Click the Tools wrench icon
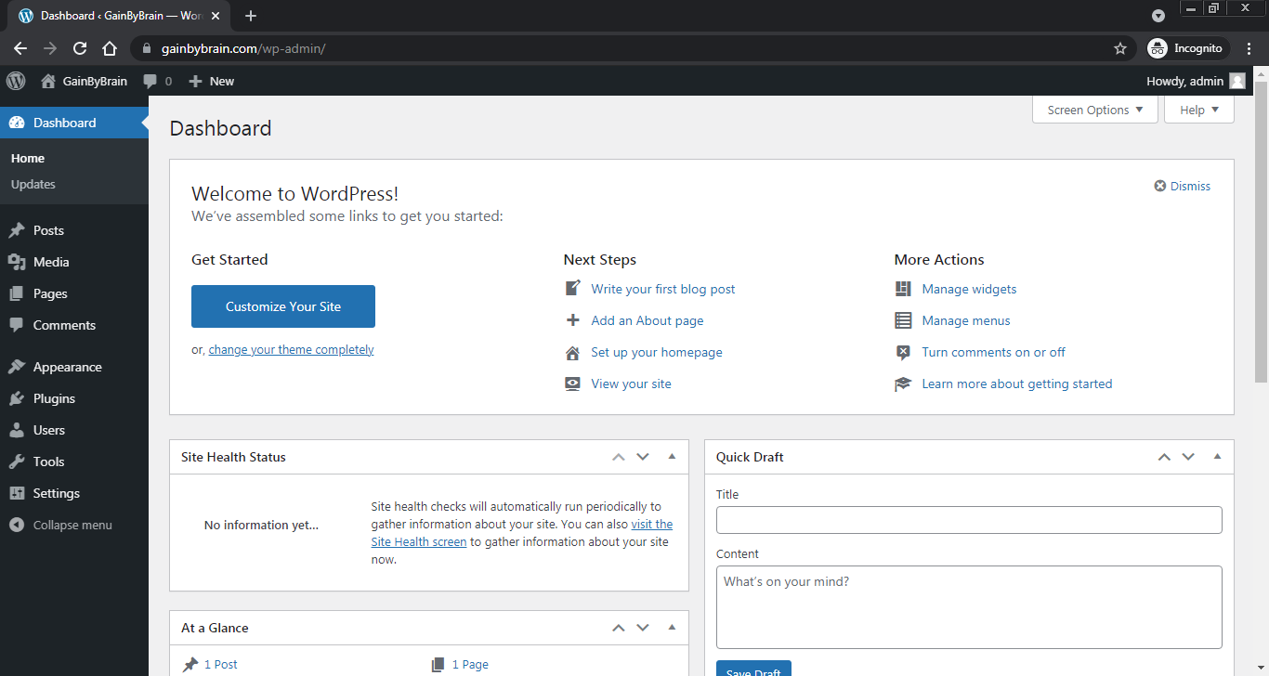The image size is (1269, 676). click(17, 461)
